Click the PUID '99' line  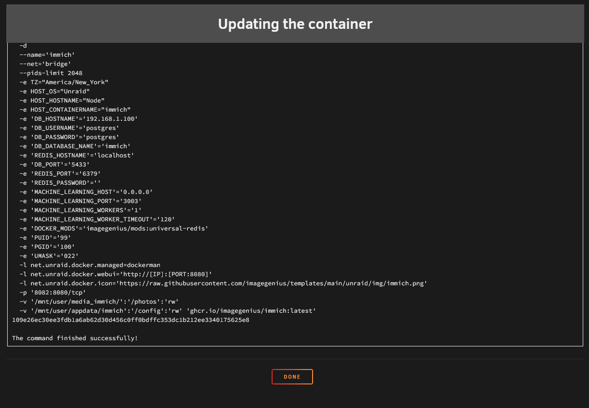[45, 238]
